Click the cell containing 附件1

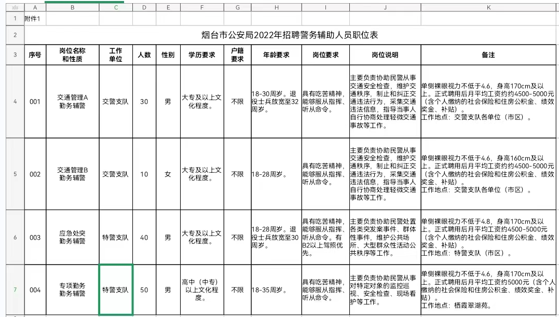35,19
